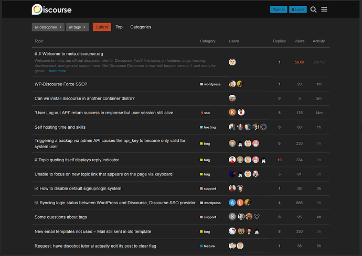Image resolution: width=362 pixels, height=256 pixels.
Task: Click first avatar on Triggering a backup row
Action: (x=232, y=143)
